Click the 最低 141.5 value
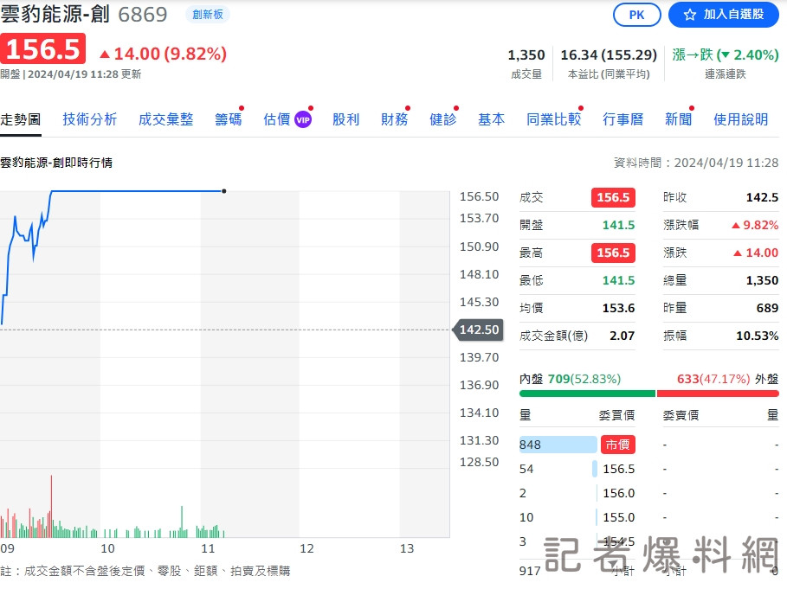 click(618, 280)
